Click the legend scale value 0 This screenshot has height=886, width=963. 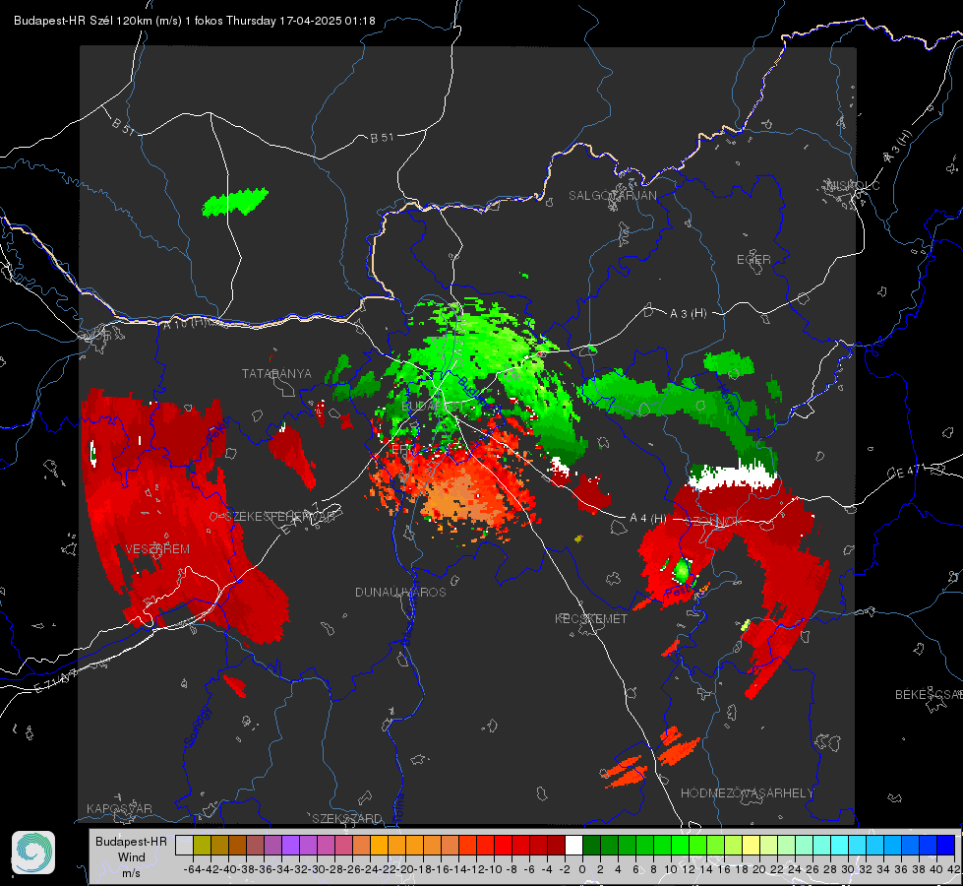(x=582, y=869)
